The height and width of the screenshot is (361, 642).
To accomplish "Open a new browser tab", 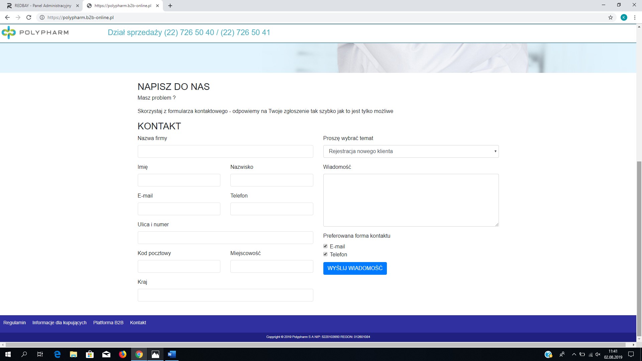I will [170, 6].
